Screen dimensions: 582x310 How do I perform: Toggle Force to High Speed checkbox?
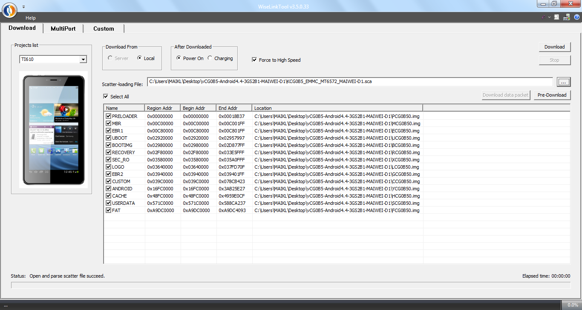pos(255,60)
